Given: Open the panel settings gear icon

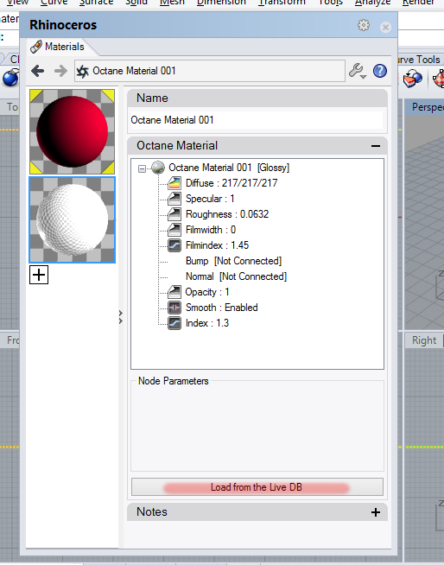Looking at the screenshot, I should [364, 25].
